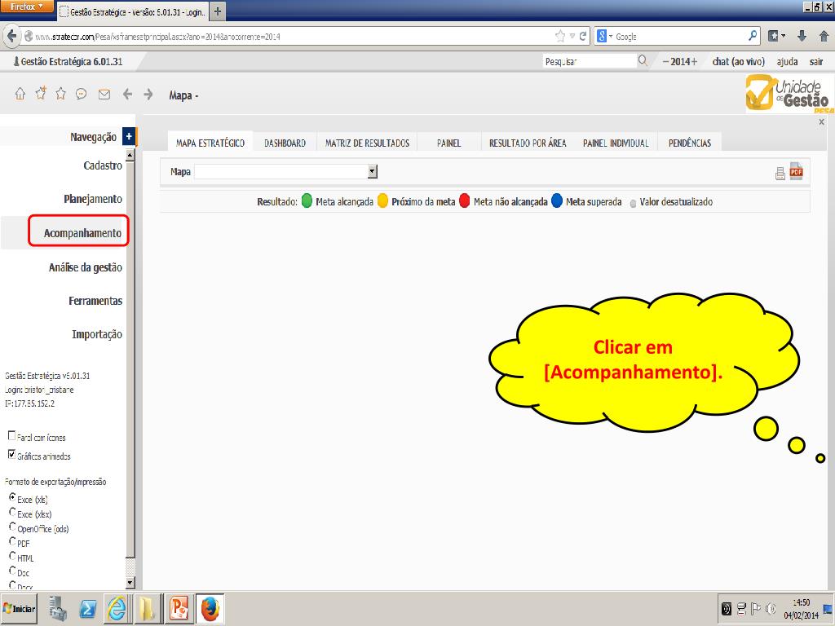
Task: Reload the page with the refresh icon
Action: coord(582,36)
